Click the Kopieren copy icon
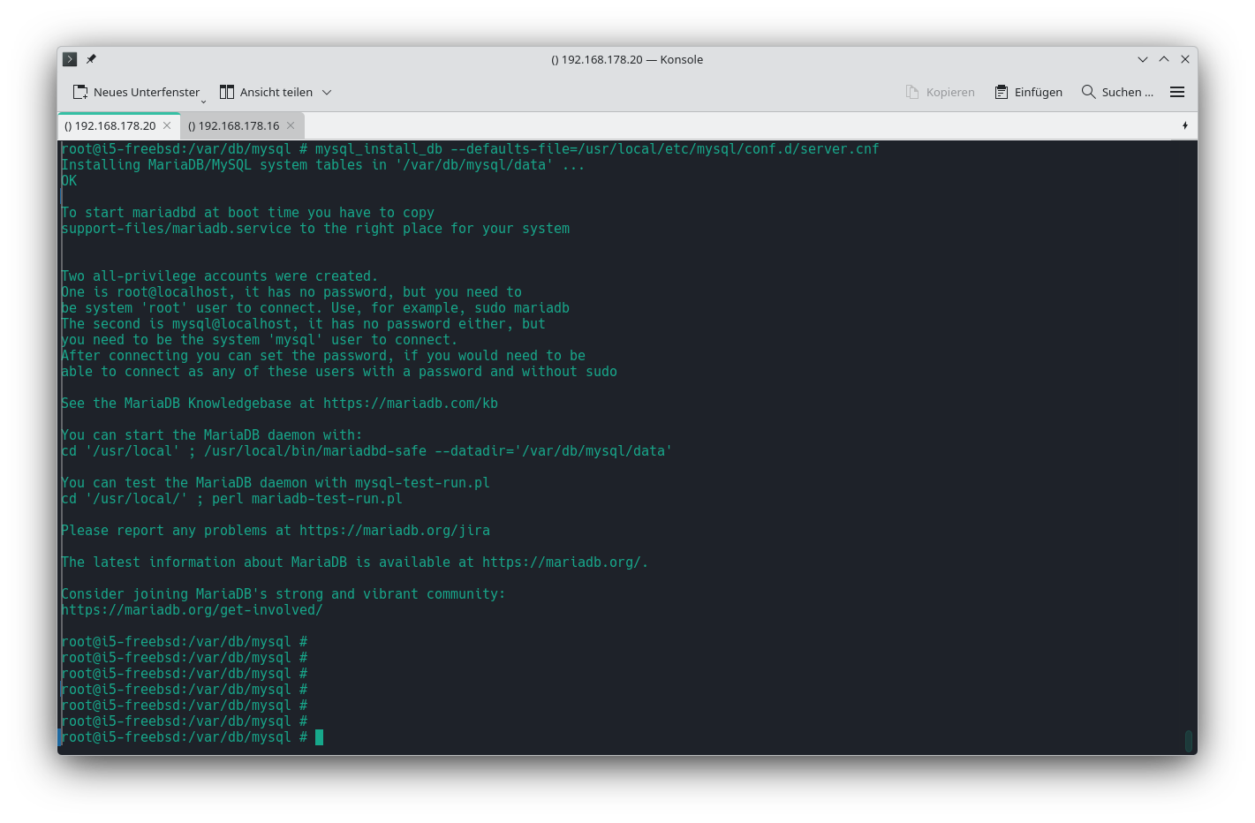Screen dimensions: 1255x823 click(x=912, y=92)
